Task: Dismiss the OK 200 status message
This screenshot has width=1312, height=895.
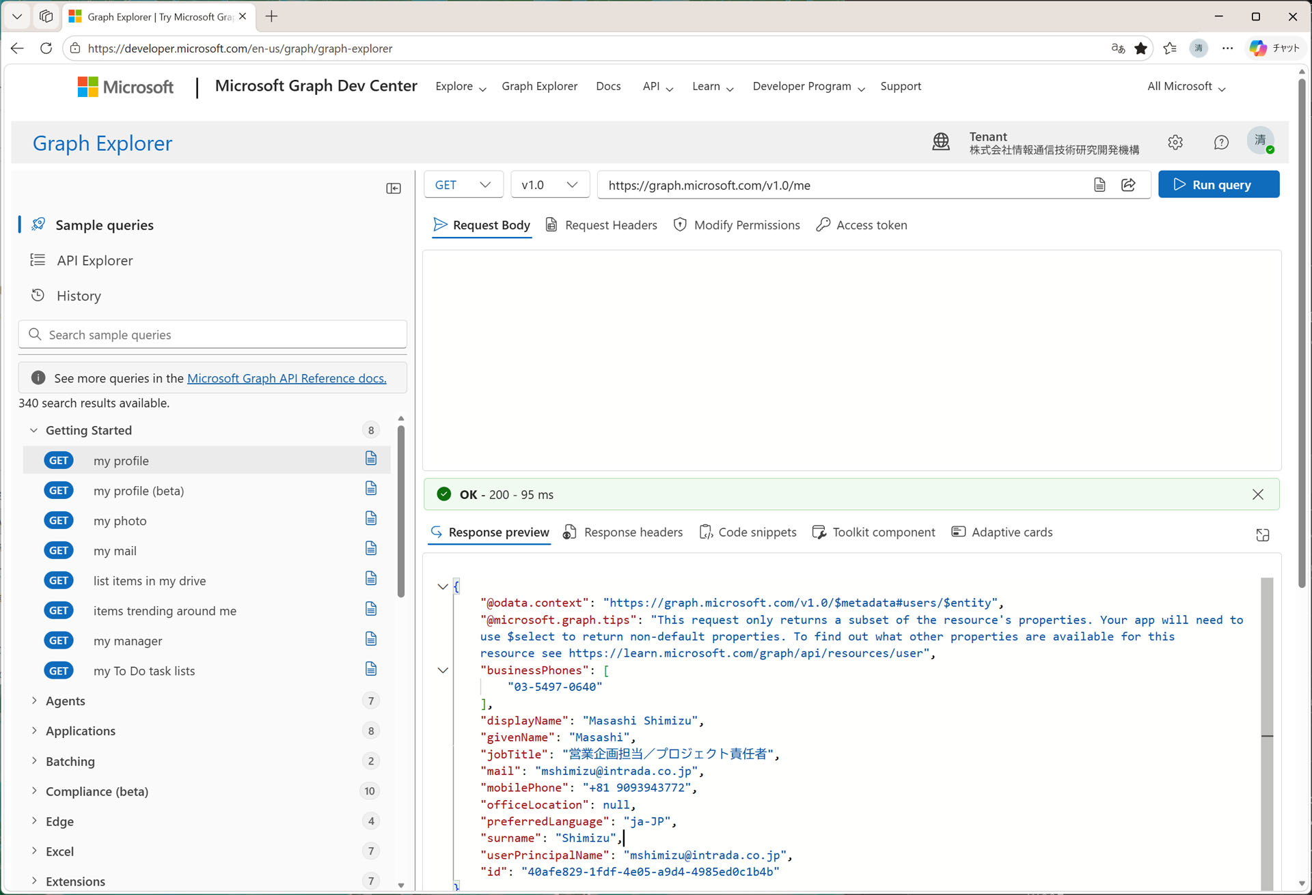Action: [x=1258, y=494]
